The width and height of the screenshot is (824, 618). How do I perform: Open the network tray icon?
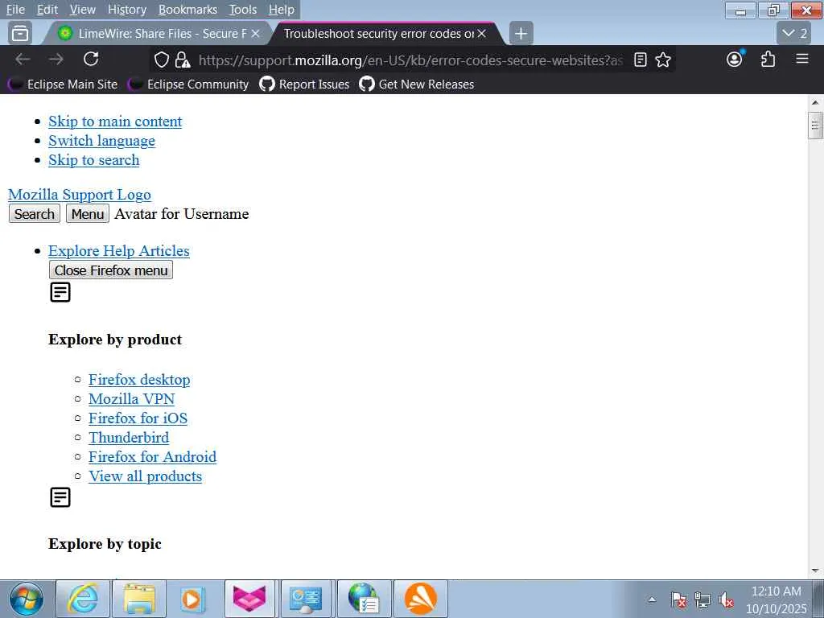pyautogui.click(x=702, y=599)
